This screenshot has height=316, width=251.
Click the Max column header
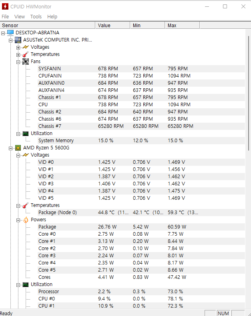(182, 26)
